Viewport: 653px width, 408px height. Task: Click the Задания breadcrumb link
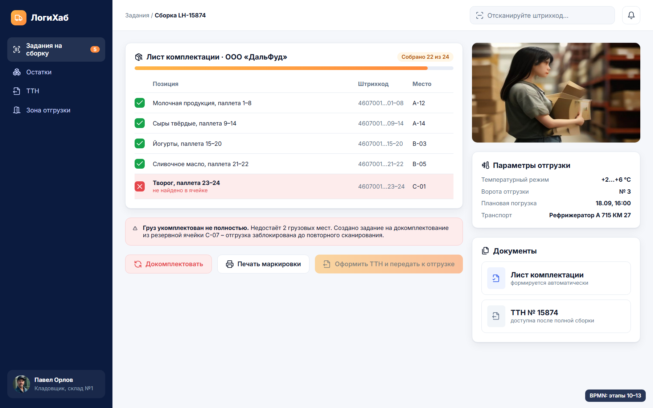coord(137,15)
